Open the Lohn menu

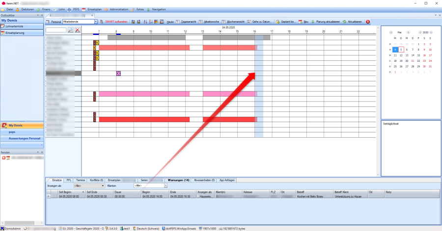[62, 9]
